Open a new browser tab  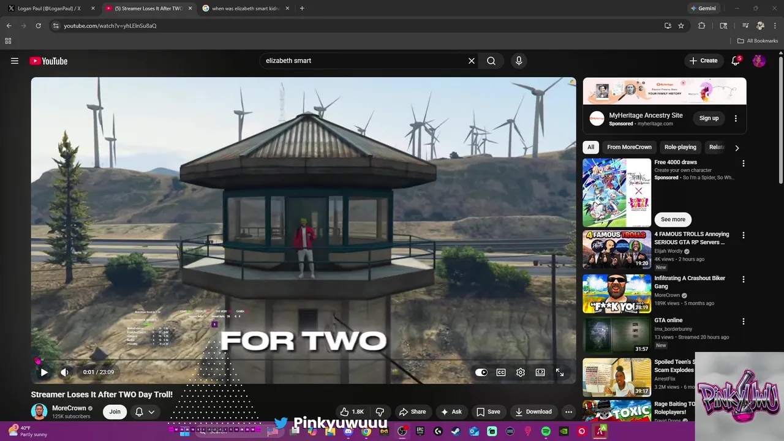click(302, 9)
